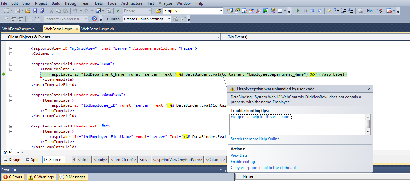Open Toolbox hammer-and-wrench icon
Screen dimensions: 410x181
[x=259, y=11]
